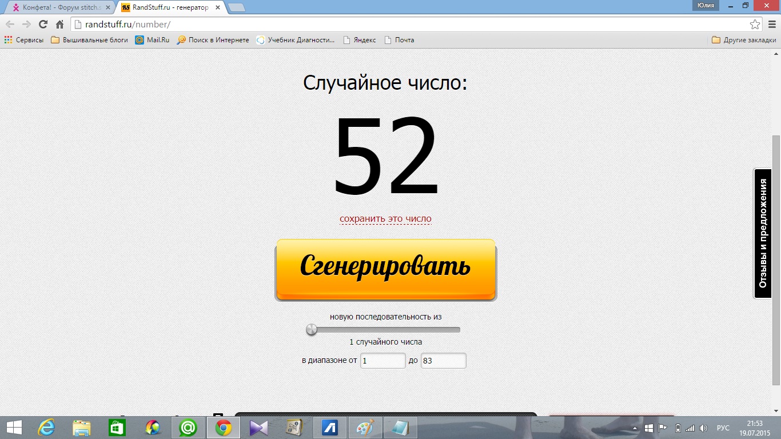Click the volume icon in system tray
Viewport: 781px width, 439px height.
pos(703,428)
